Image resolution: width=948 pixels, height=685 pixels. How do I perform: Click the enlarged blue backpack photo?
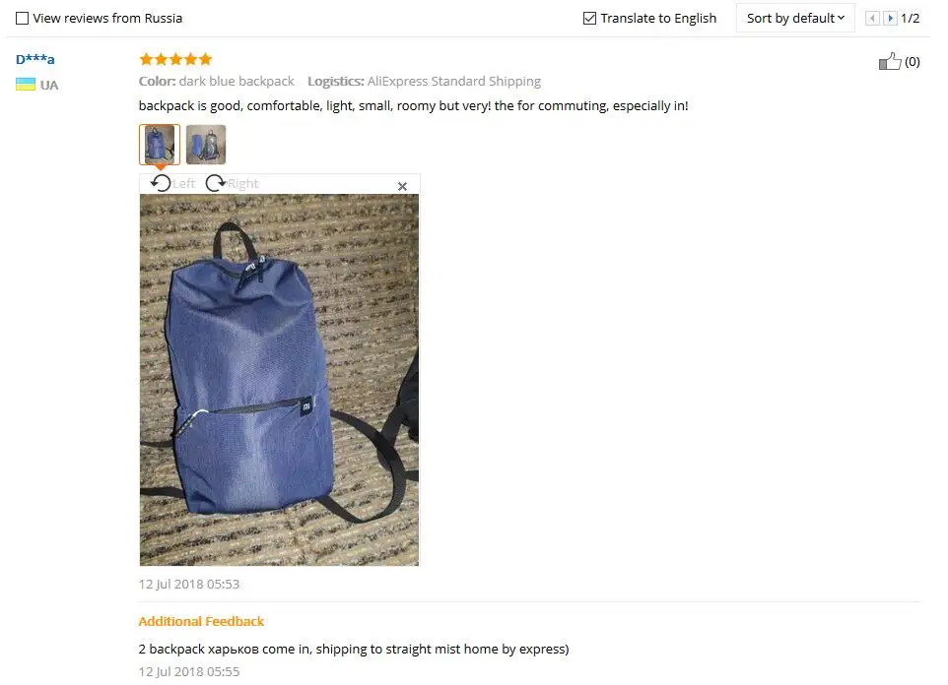coord(279,379)
